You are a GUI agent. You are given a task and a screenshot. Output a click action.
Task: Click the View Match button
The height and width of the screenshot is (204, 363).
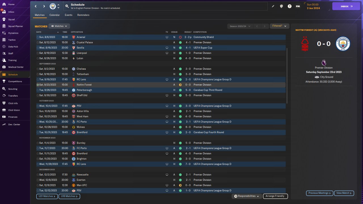(344, 193)
